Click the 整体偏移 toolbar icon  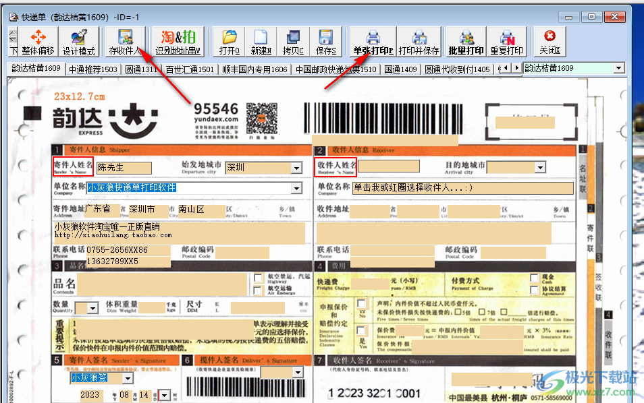pyautogui.click(x=38, y=42)
